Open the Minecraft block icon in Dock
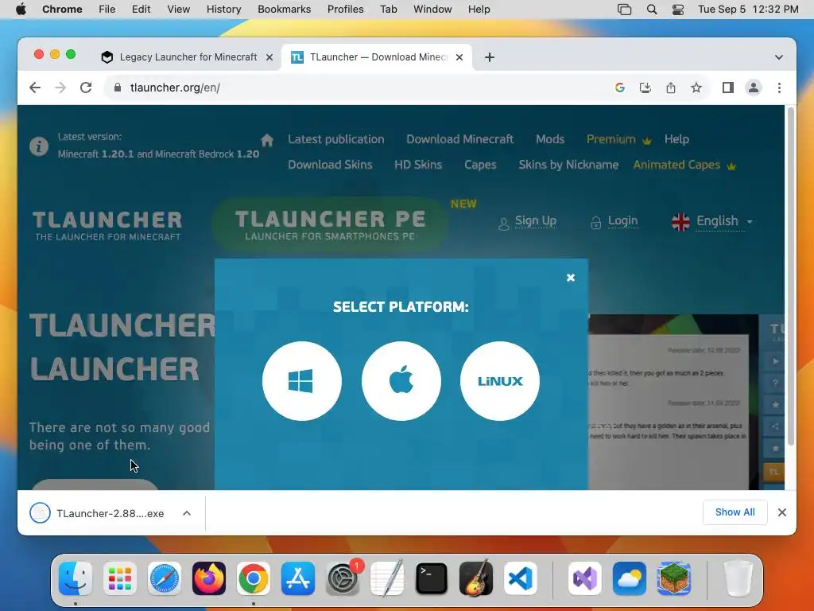Viewport: 814px width, 611px height. click(x=674, y=578)
